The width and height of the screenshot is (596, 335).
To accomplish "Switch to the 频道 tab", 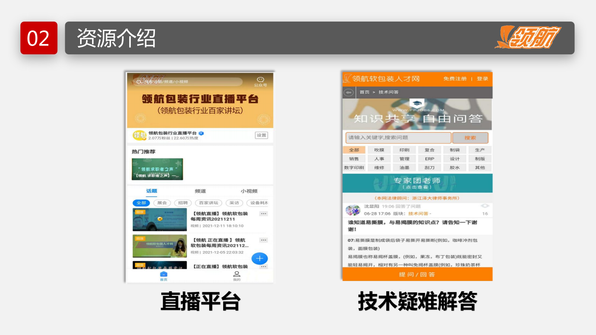I will point(200,191).
